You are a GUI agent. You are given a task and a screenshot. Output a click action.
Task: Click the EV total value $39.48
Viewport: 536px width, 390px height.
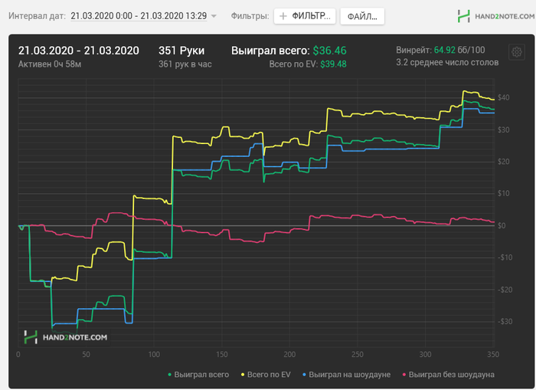[x=333, y=64]
